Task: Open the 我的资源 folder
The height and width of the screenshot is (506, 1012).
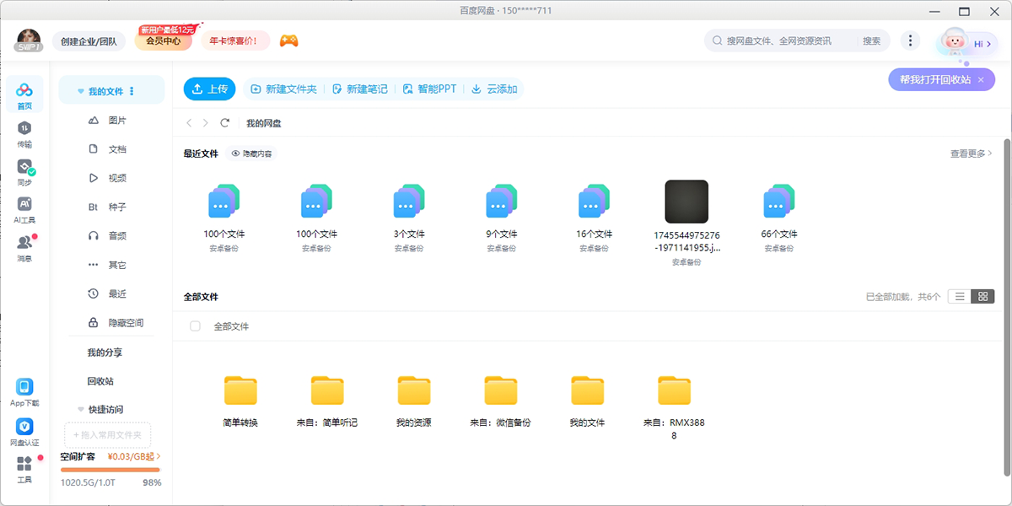Action: click(x=414, y=401)
